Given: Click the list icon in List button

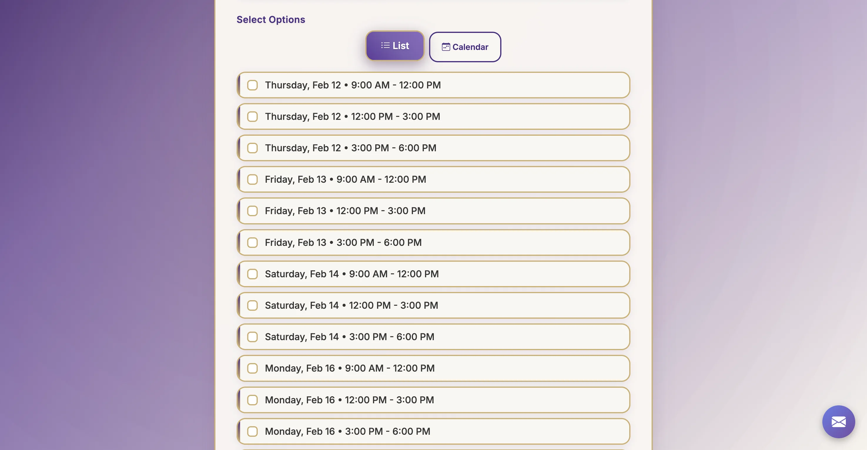Looking at the screenshot, I should point(385,46).
